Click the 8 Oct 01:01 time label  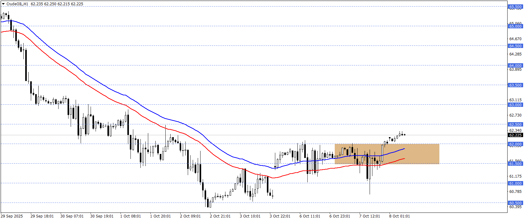[400, 216]
